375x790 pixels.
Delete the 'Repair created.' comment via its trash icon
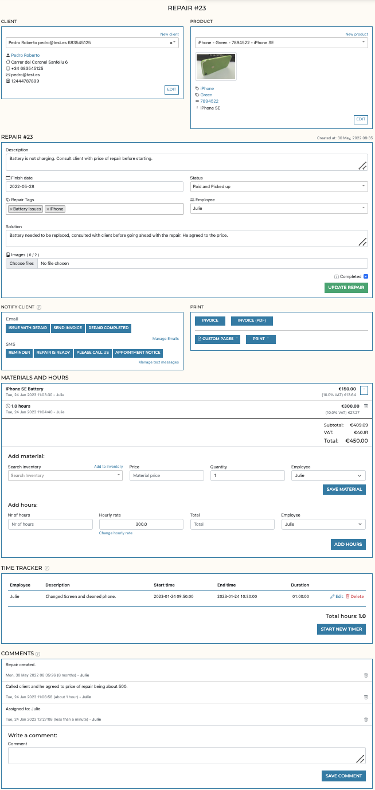click(366, 675)
